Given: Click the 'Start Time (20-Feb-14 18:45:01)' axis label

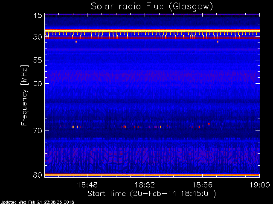Looking at the screenshot, I should tap(152, 194).
